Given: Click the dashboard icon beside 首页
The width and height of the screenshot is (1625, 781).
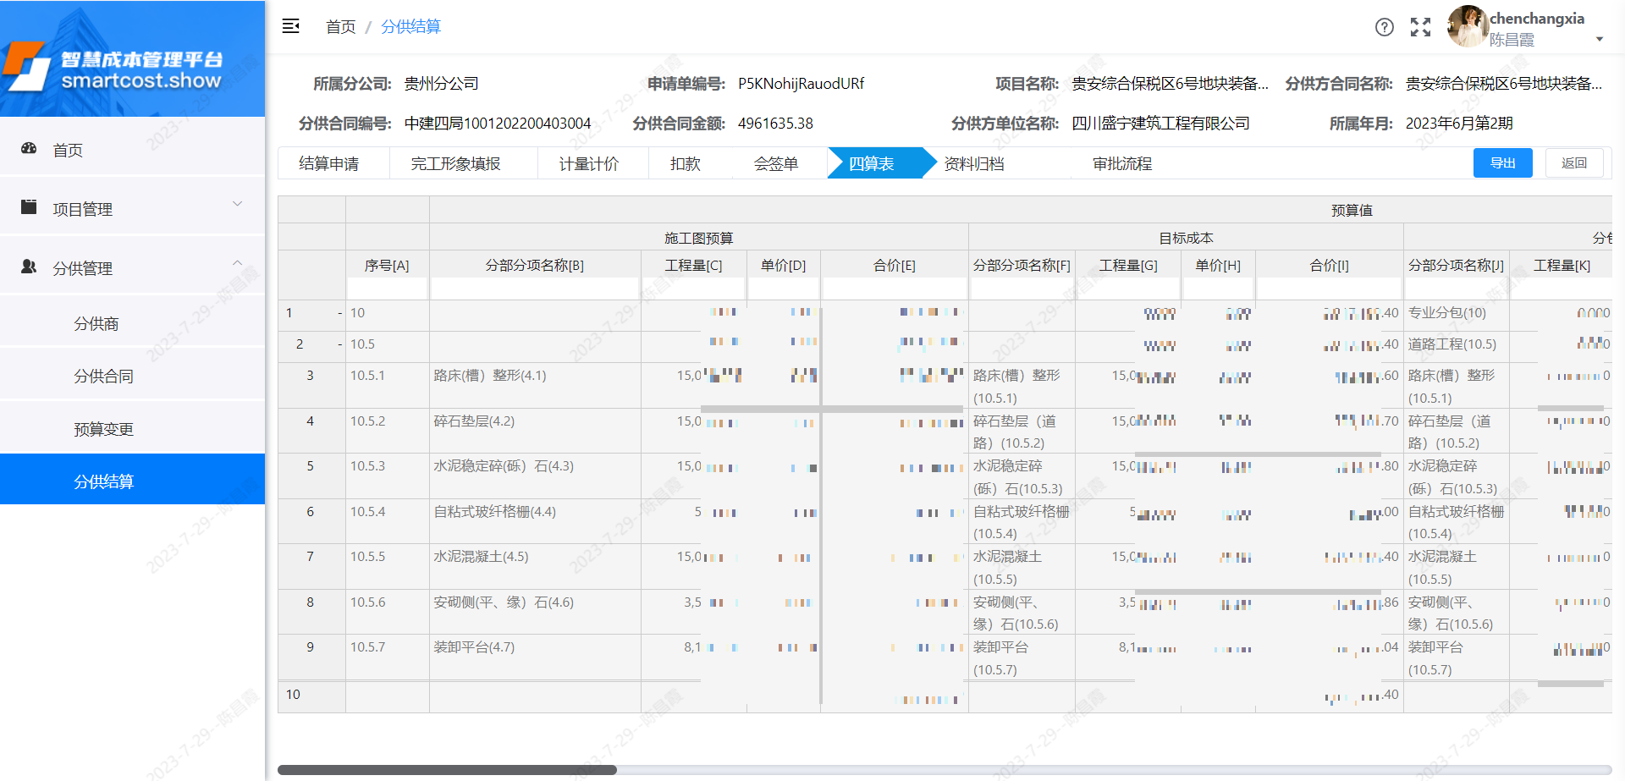Looking at the screenshot, I should [x=29, y=149].
